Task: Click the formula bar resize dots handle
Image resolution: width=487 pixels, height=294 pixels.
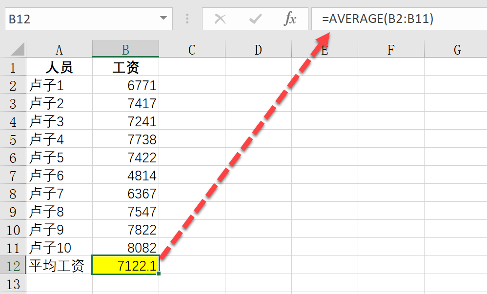Action: point(187,19)
